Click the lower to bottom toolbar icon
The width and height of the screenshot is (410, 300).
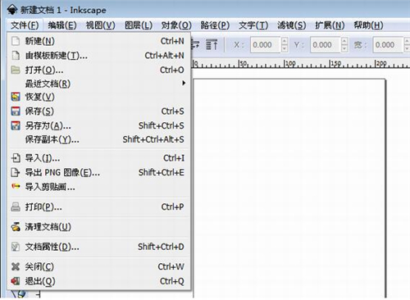[x=212, y=44]
